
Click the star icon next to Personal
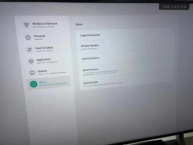[28, 37]
